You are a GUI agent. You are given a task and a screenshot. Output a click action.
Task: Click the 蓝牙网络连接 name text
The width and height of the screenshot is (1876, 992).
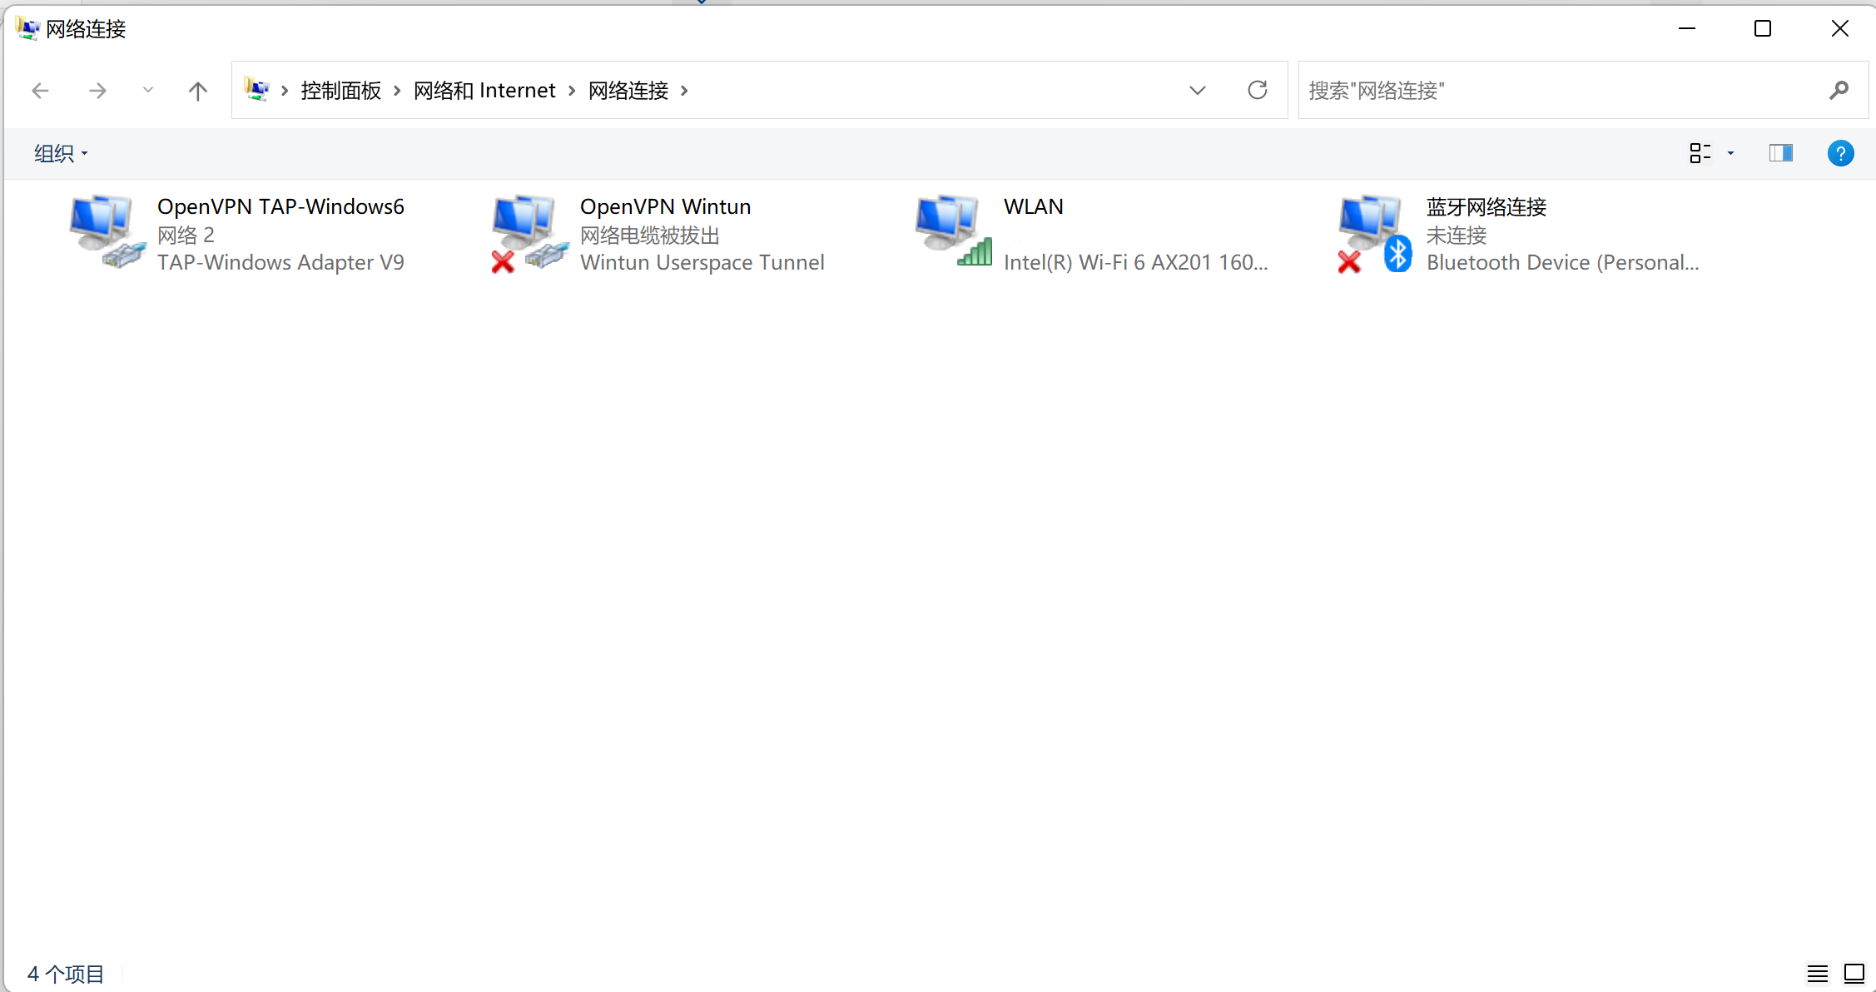(x=1486, y=206)
